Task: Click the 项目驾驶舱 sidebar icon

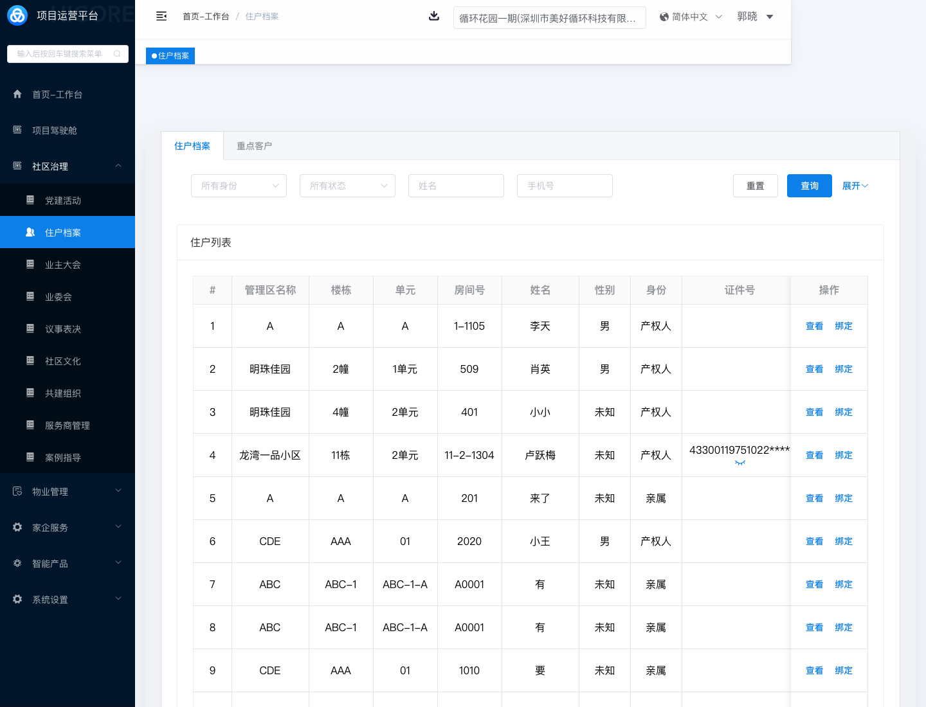Action: coord(17,130)
